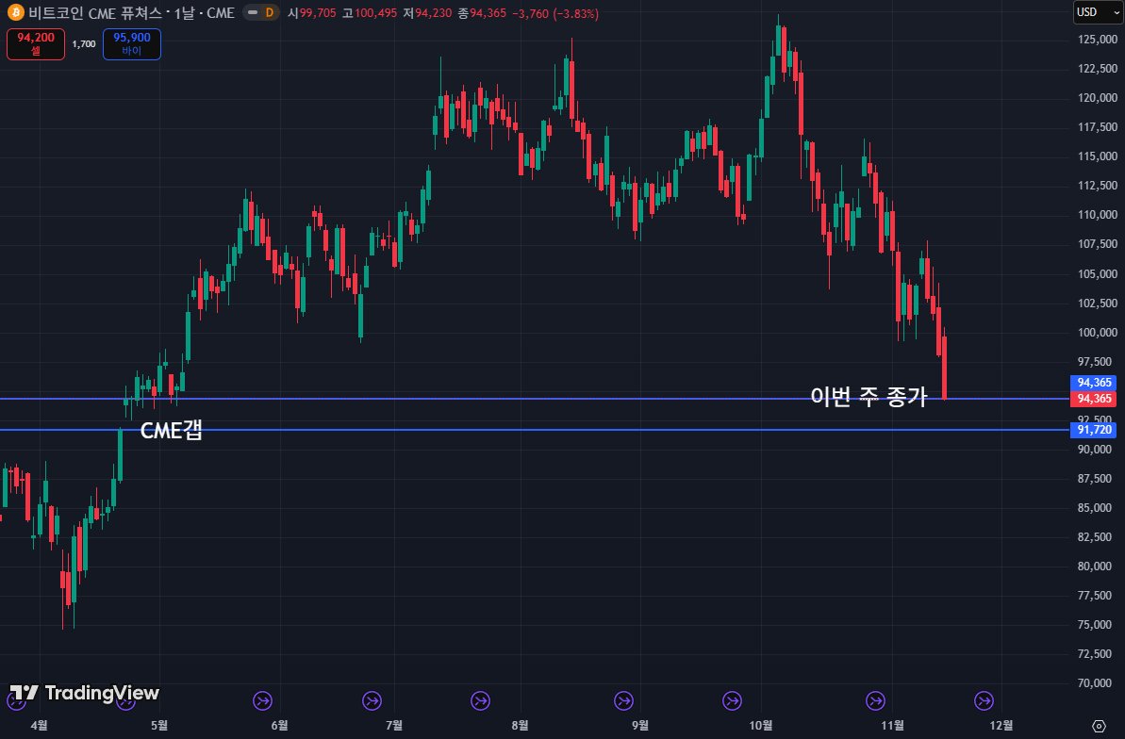Click the event marker between 7월 and 8월
Image resolution: width=1125 pixels, height=739 pixels.
tap(480, 701)
